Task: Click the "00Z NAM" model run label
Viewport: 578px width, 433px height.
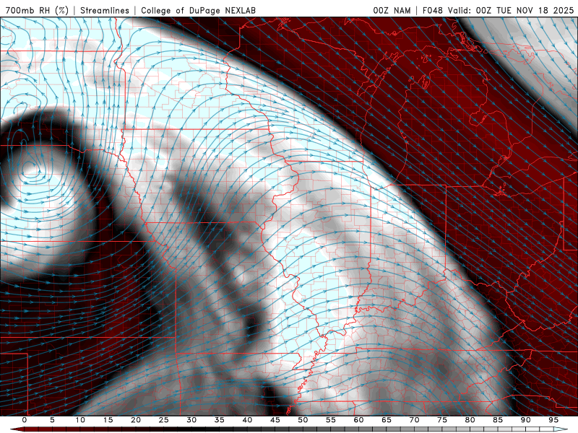Action: (392, 10)
